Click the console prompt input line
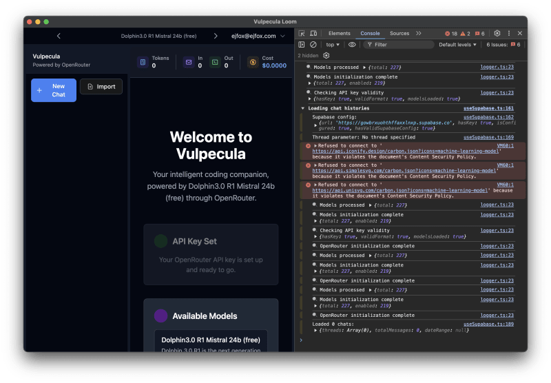The height and width of the screenshot is (383, 551). [411, 340]
